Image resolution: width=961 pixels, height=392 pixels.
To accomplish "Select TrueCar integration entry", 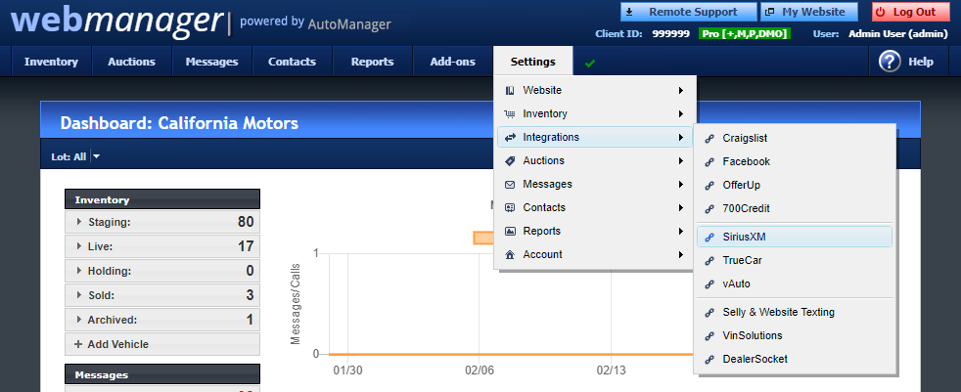I will click(795, 261).
